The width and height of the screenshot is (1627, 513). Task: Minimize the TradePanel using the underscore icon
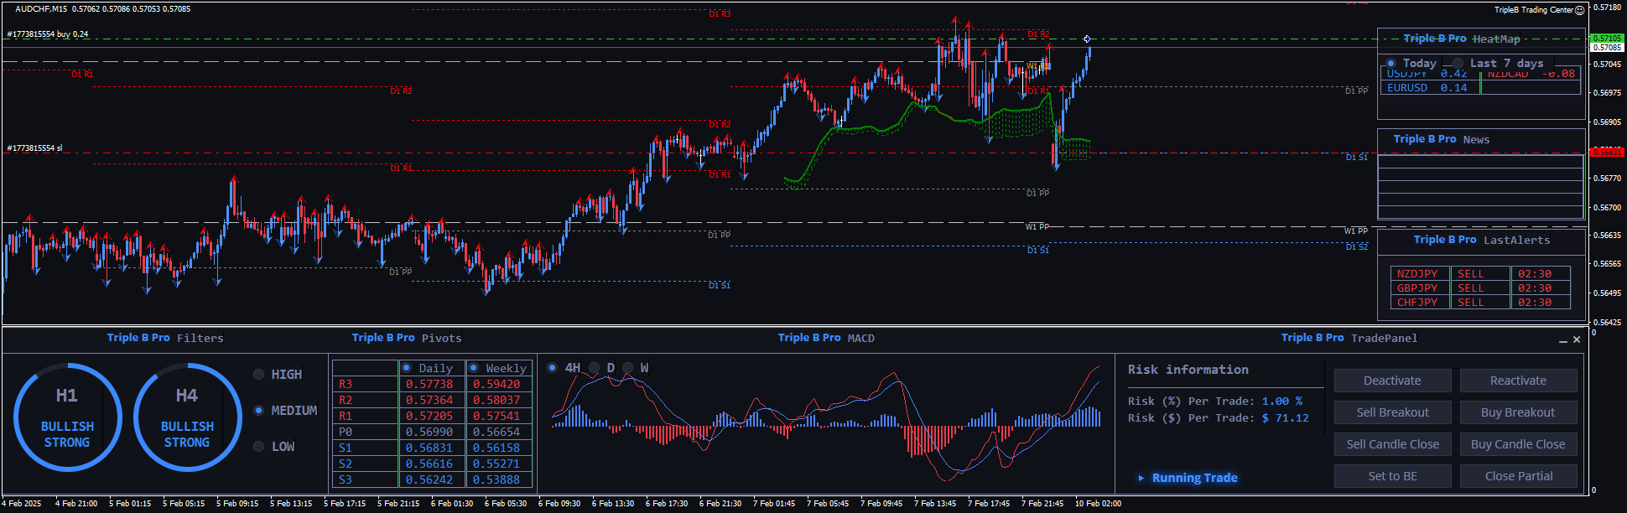1562,340
